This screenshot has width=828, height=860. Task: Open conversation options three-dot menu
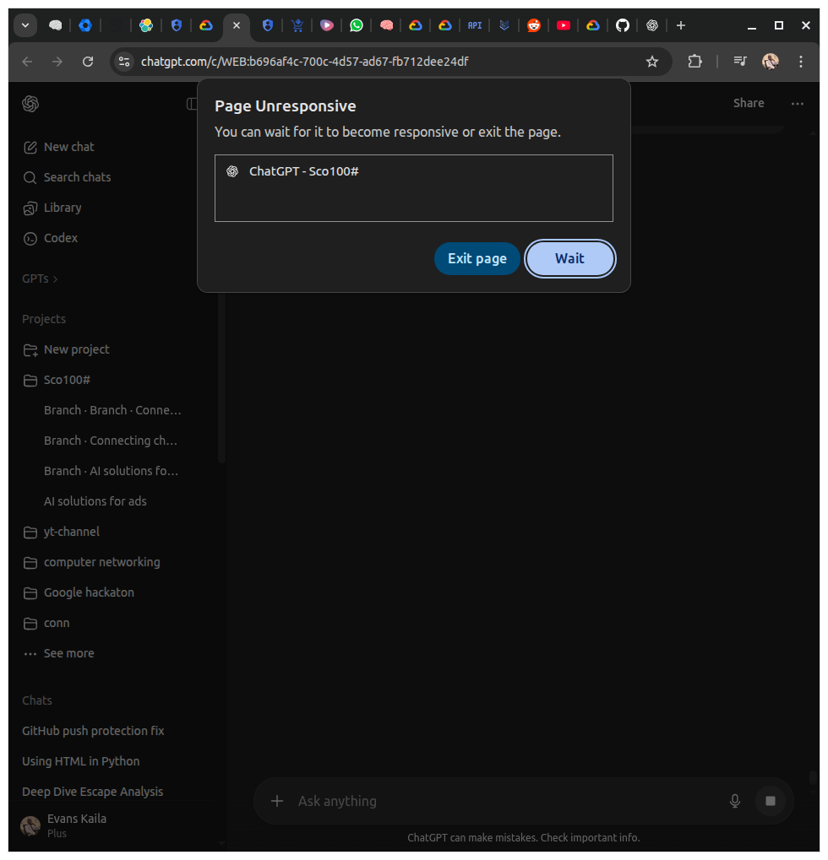(x=798, y=103)
